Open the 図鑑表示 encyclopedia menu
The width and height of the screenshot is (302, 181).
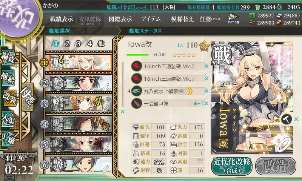tap(120, 19)
